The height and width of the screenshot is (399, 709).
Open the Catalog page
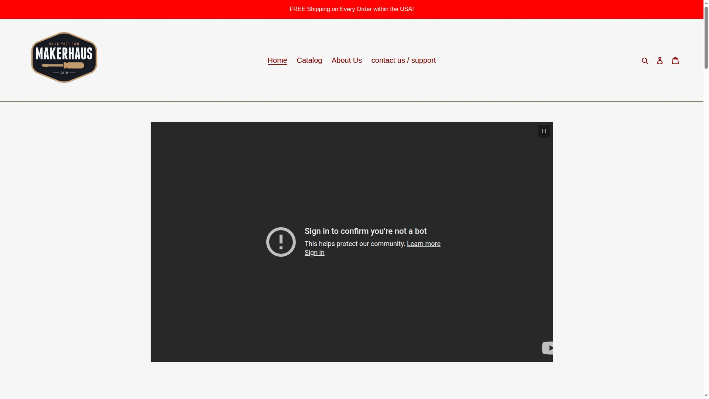tap(309, 60)
